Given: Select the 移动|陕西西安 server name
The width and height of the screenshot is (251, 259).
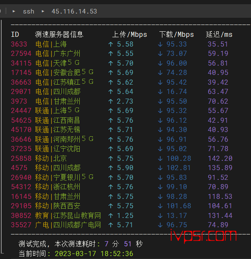Looking at the screenshot, I should click(58, 206).
